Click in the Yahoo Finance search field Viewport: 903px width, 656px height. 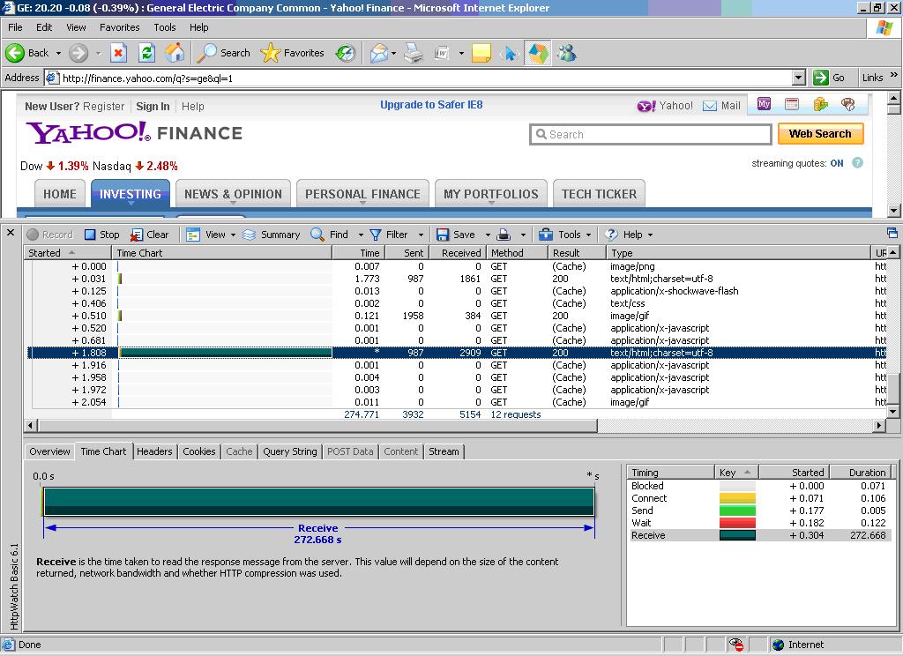click(650, 134)
